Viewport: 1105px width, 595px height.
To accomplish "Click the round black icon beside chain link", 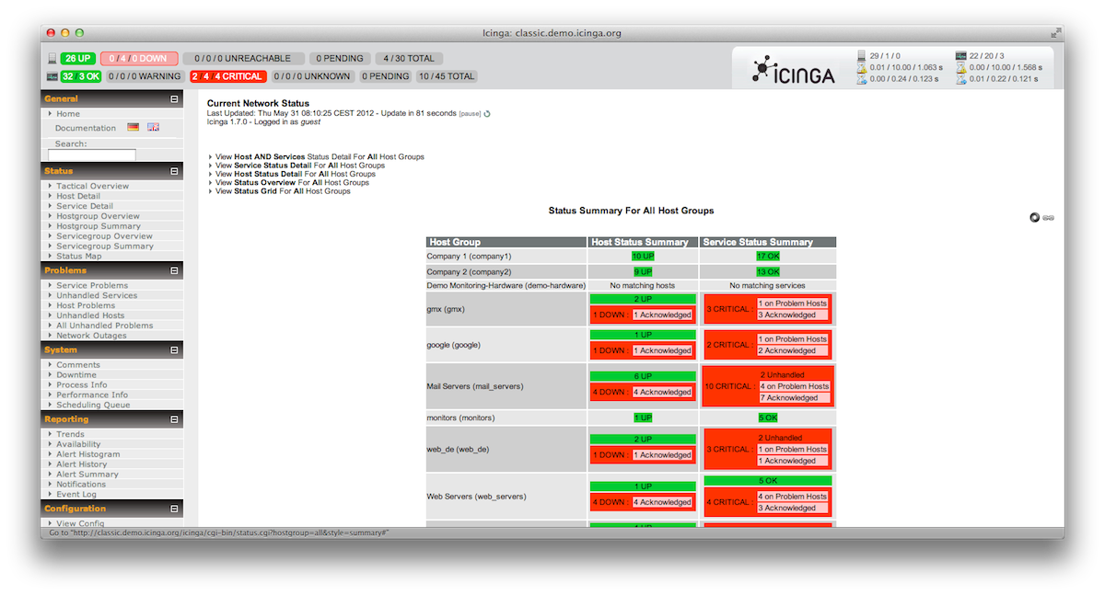I will pos(1034,218).
